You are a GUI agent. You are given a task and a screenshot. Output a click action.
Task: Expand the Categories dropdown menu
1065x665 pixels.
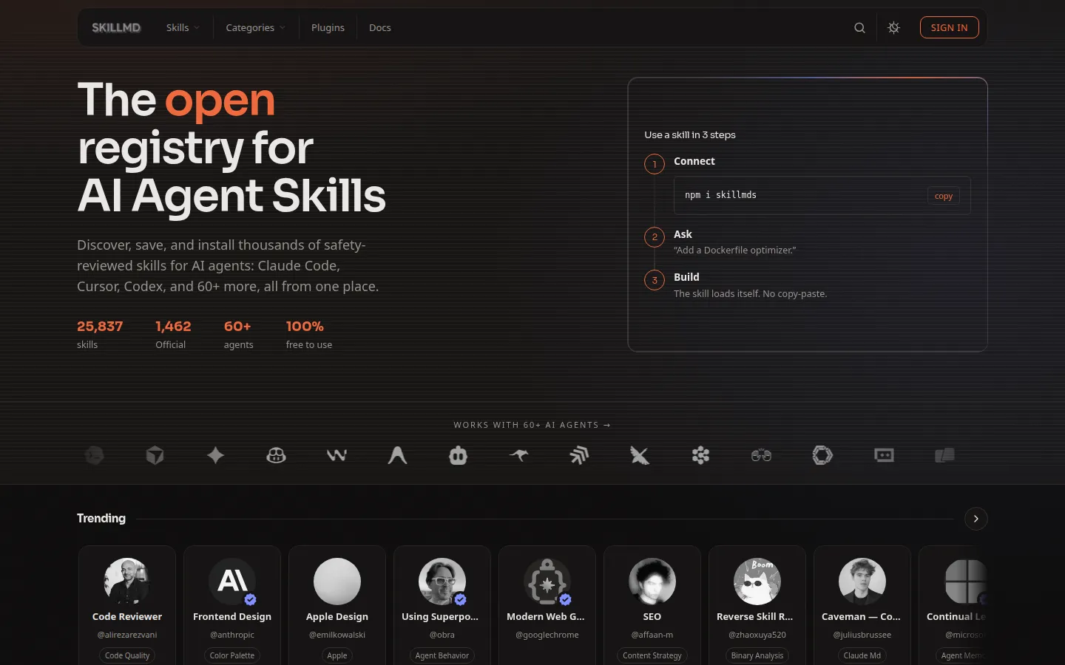(255, 27)
